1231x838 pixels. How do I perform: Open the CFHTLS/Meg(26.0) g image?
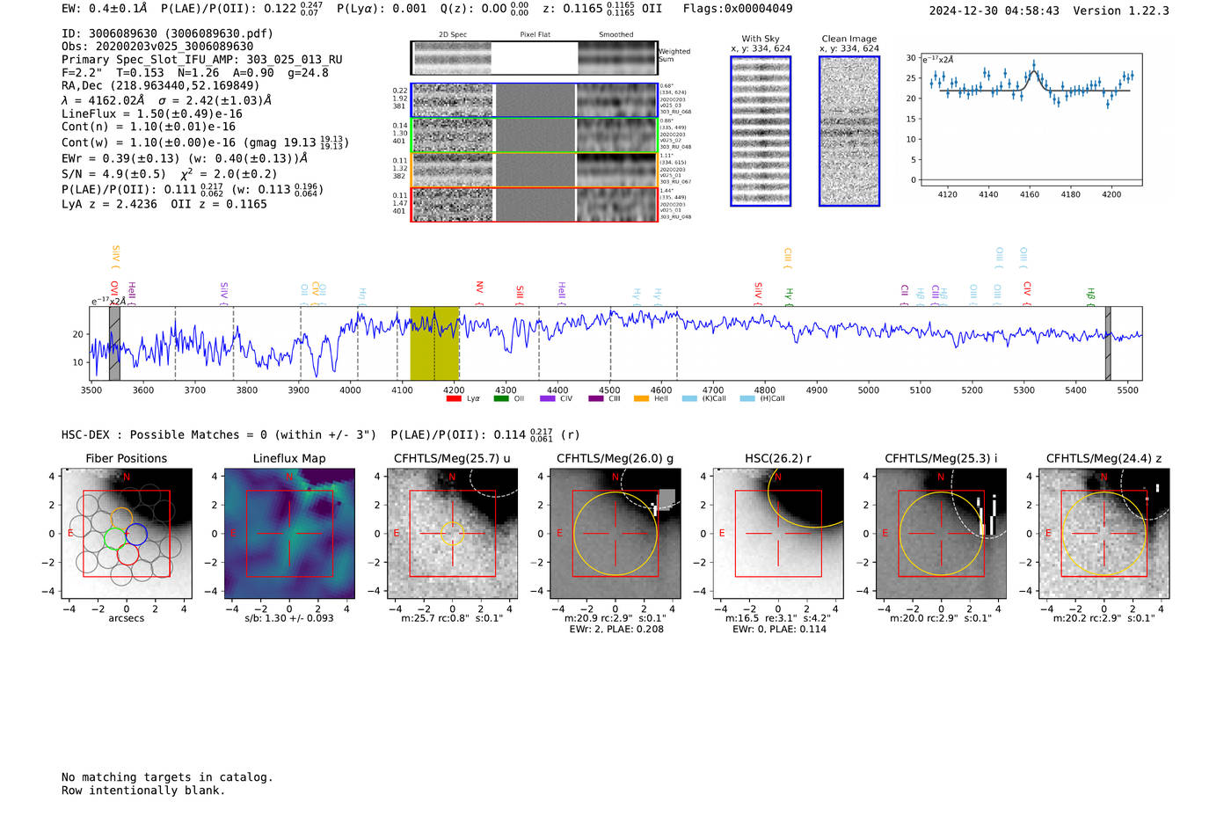[x=615, y=534]
